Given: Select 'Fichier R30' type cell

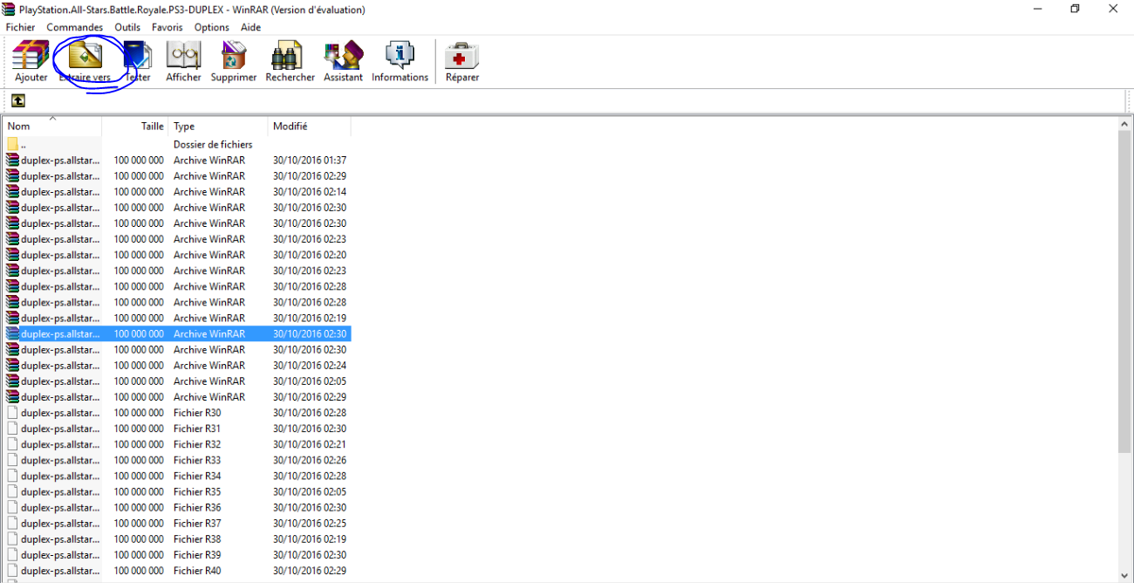Looking at the screenshot, I should [x=197, y=413].
